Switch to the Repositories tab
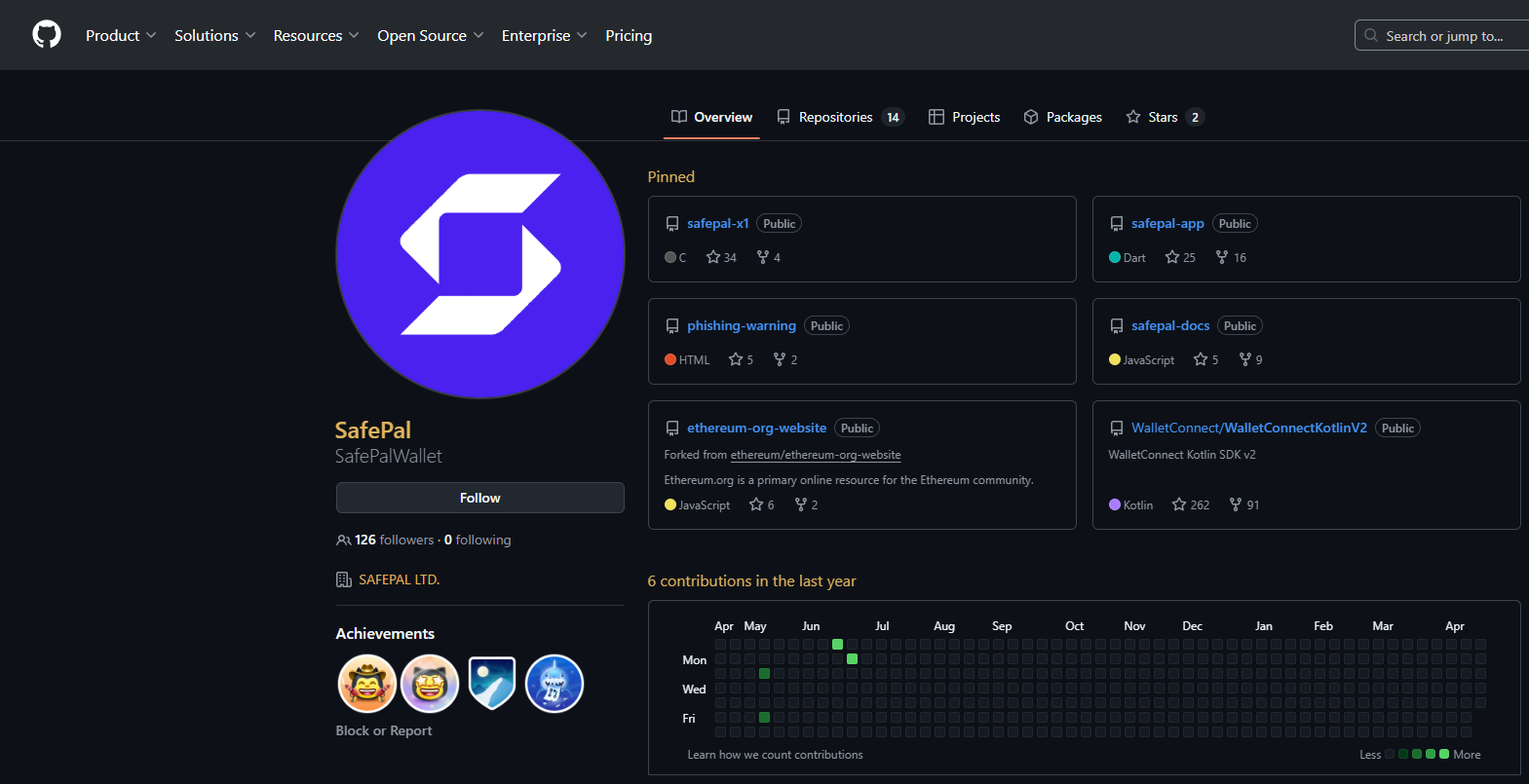The image size is (1529, 784). click(840, 117)
